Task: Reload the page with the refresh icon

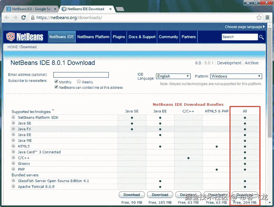Action: coord(24,18)
